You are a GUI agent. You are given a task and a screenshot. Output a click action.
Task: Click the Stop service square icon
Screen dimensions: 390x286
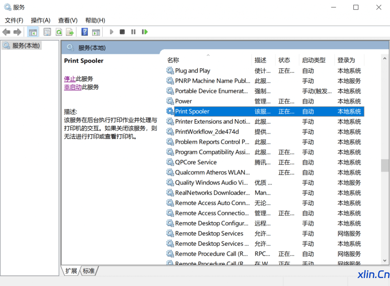122,32
